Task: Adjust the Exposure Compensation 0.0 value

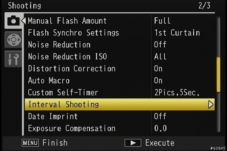Action: (160, 128)
